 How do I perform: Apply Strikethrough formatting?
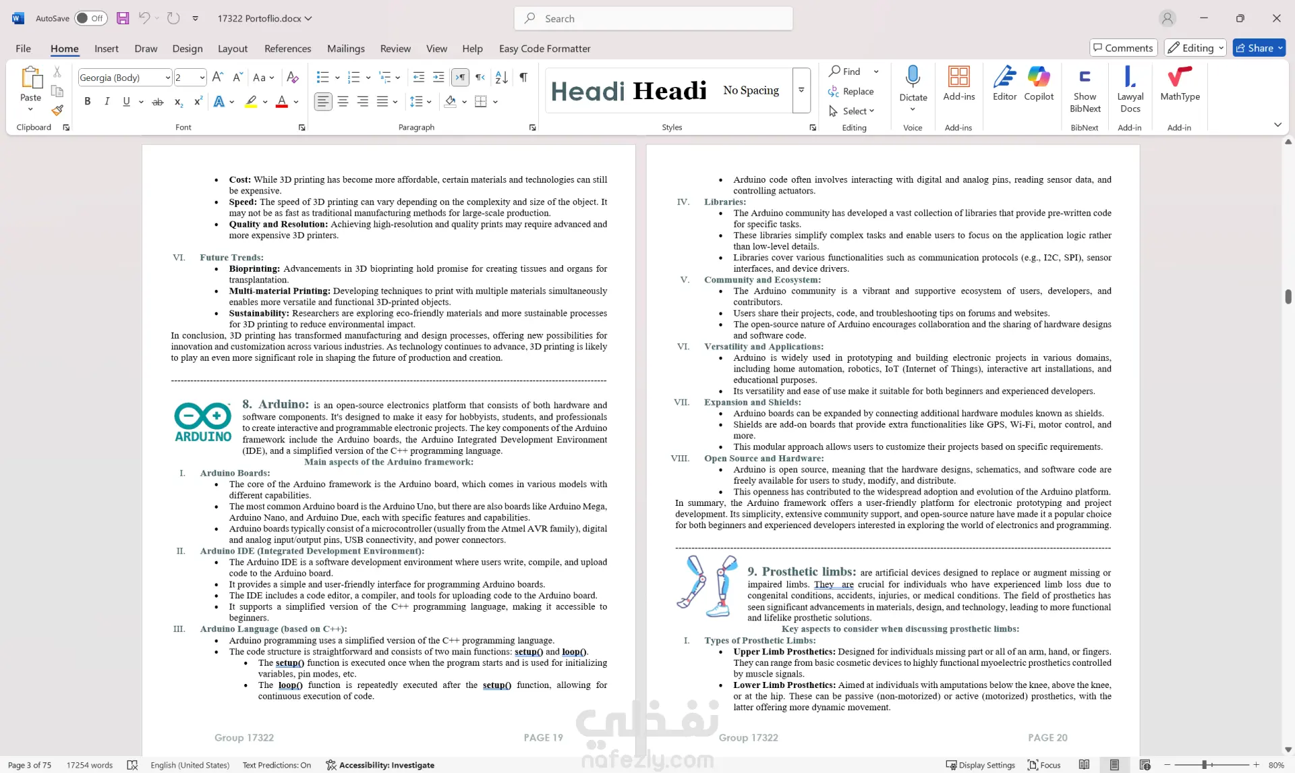158,102
